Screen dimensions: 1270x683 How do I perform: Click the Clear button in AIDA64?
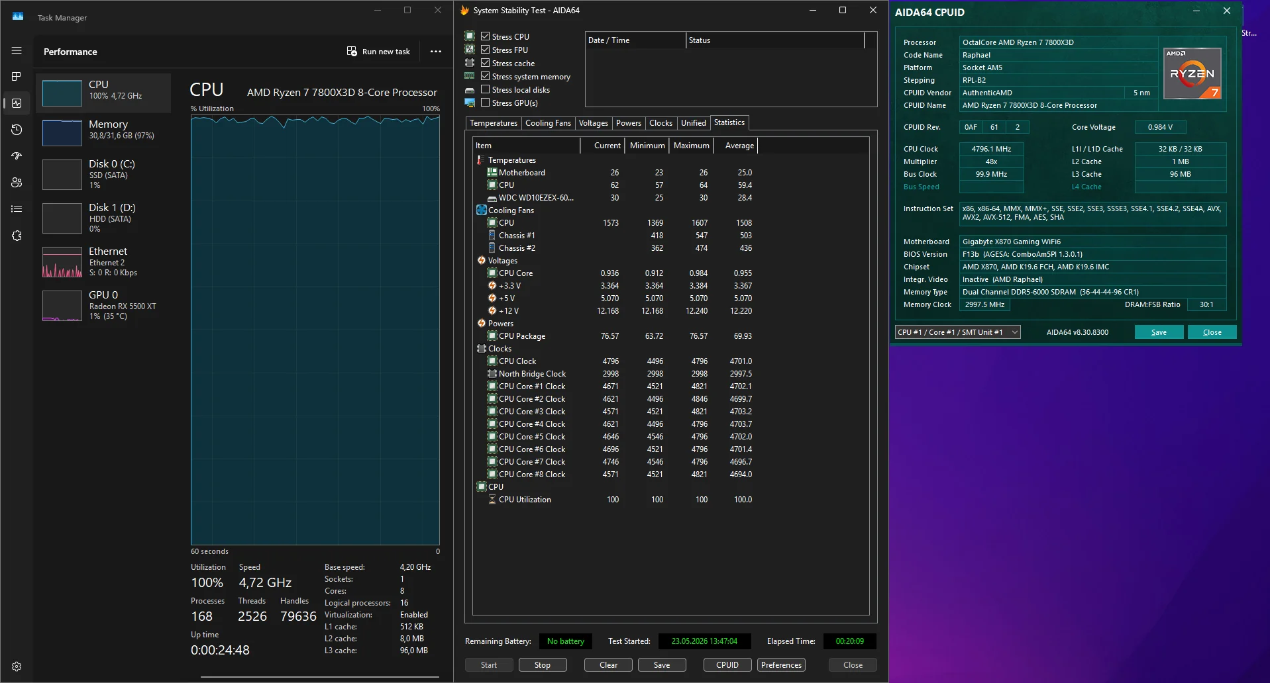608,665
